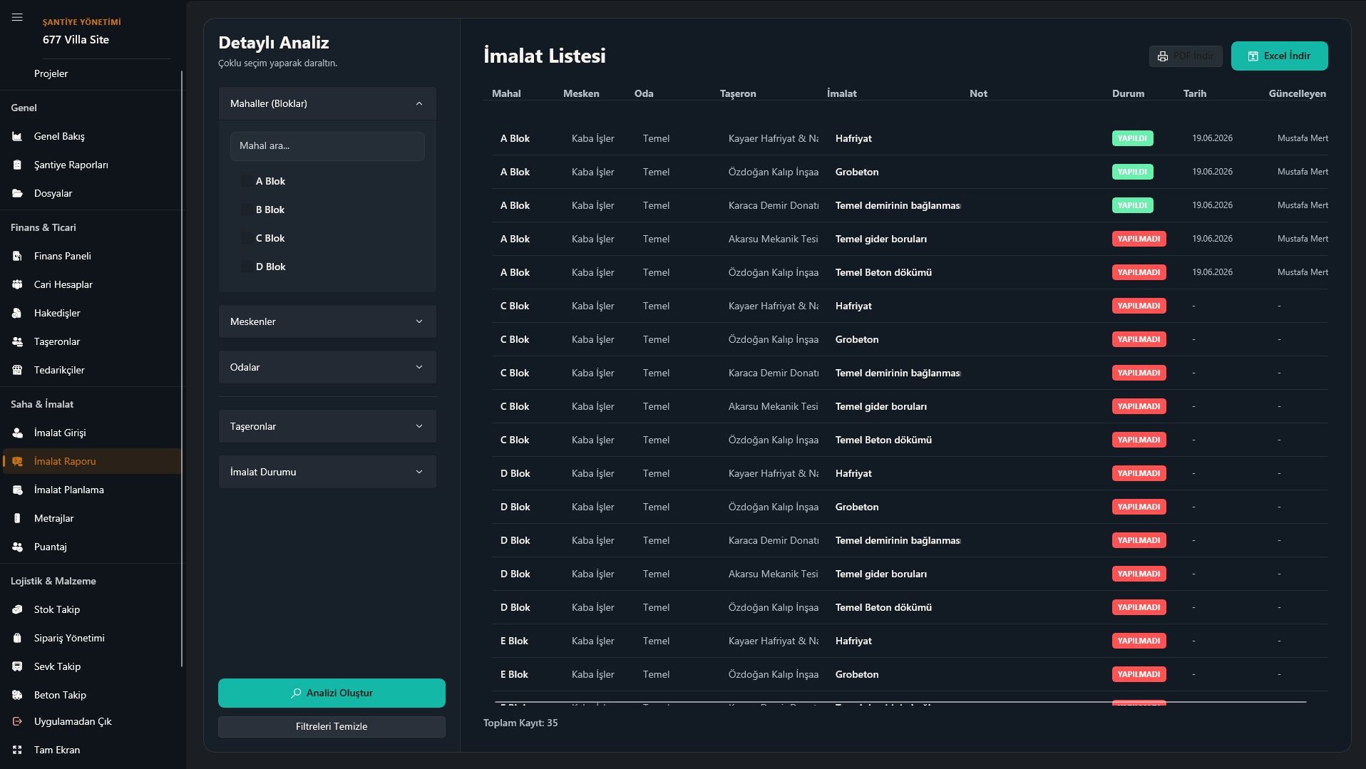Click the Hakedişler icon
Screen dimensions: 1366x769
click(x=17, y=313)
